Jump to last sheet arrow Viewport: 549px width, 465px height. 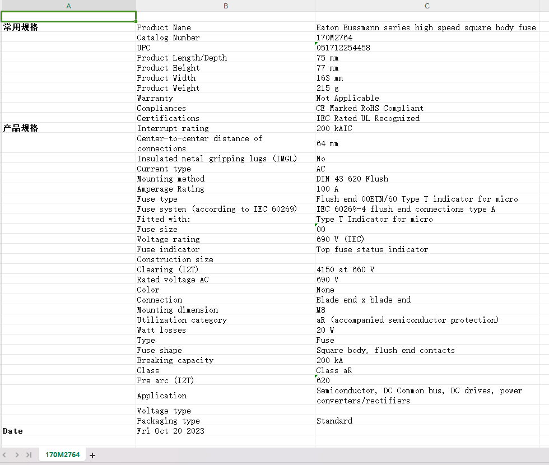click(x=29, y=455)
